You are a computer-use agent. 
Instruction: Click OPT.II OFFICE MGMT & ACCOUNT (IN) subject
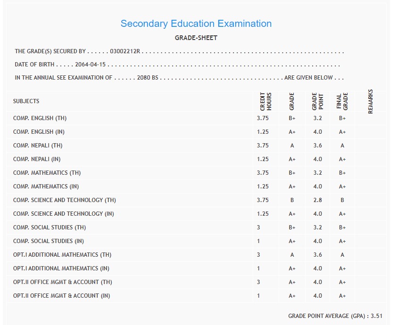[62, 296]
